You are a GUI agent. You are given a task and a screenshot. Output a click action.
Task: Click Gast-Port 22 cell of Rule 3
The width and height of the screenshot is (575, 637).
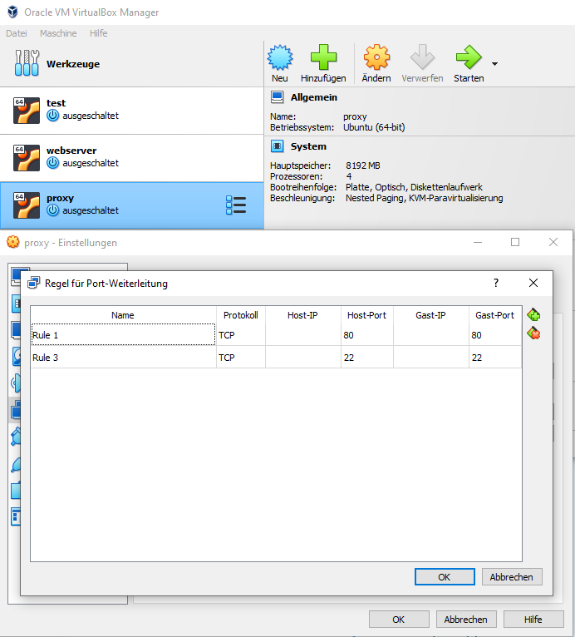pyautogui.click(x=495, y=357)
